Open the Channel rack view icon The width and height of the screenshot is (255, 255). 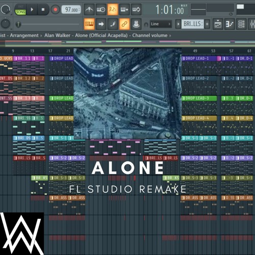click(241, 24)
